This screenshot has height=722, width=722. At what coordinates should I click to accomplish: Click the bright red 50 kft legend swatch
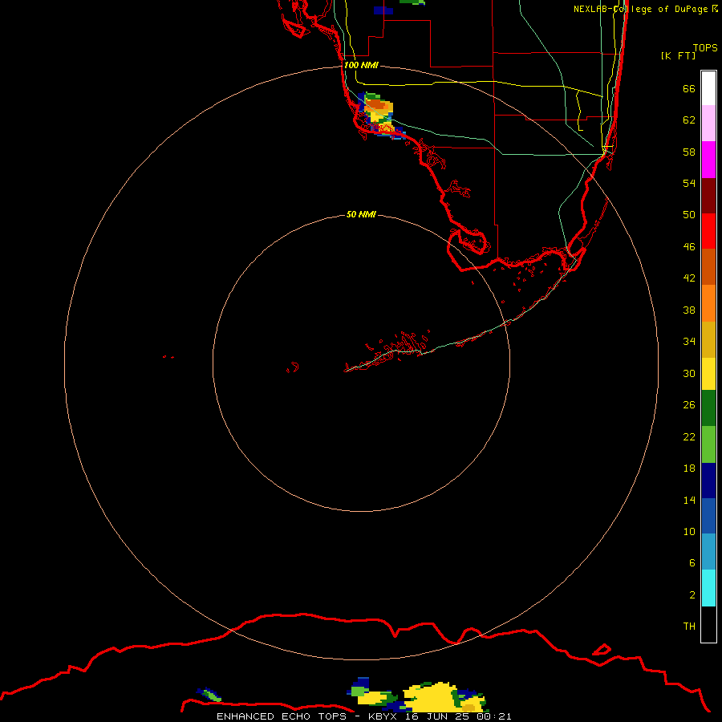[708, 231]
